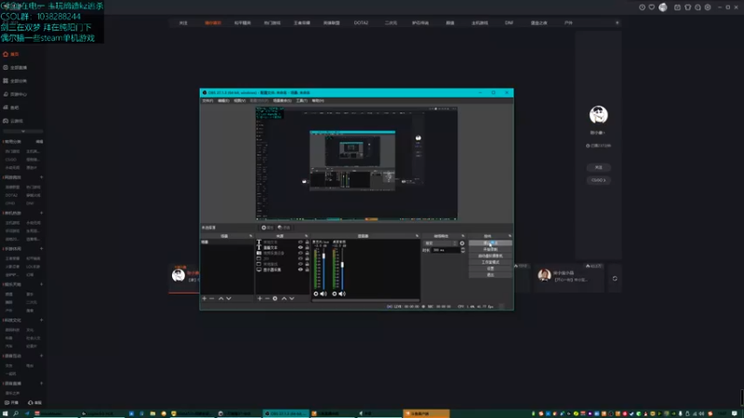Add a new source in OBS Sources panel
Screen dimensions: 744x418
pos(259,298)
